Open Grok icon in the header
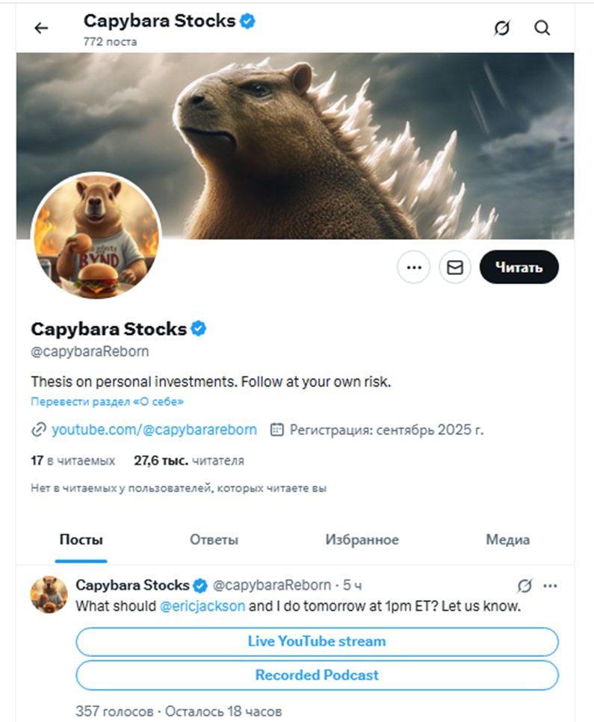This screenshot has height=722, width=594. coord(502,28)
